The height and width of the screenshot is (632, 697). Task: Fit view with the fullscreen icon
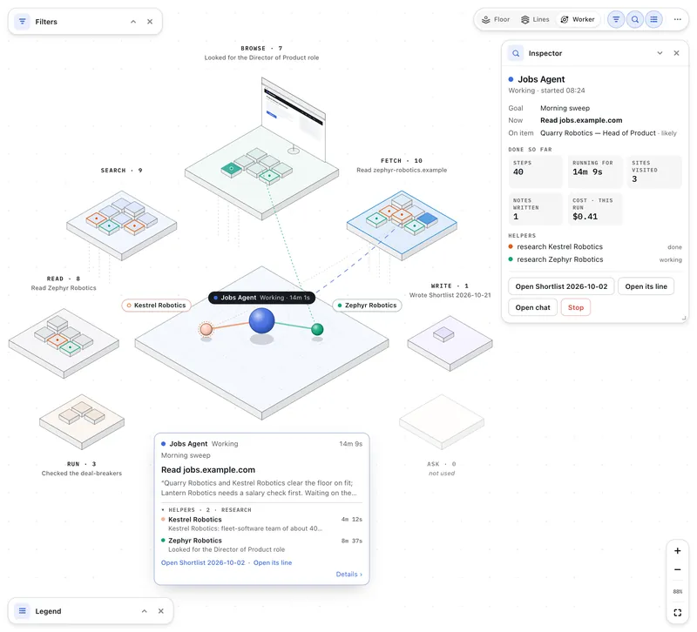point(678,613)
